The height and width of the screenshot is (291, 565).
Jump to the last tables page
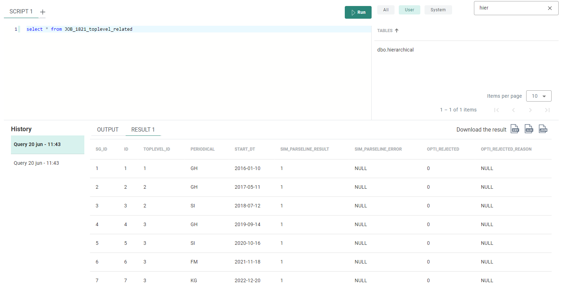coord(547,110)
